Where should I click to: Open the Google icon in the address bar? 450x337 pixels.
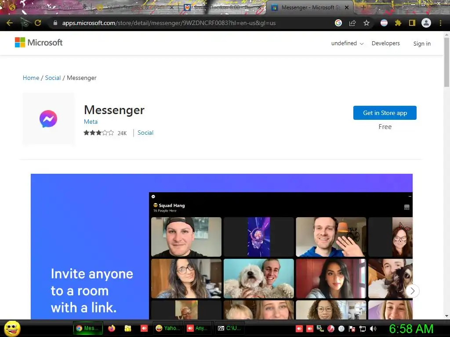338,23
